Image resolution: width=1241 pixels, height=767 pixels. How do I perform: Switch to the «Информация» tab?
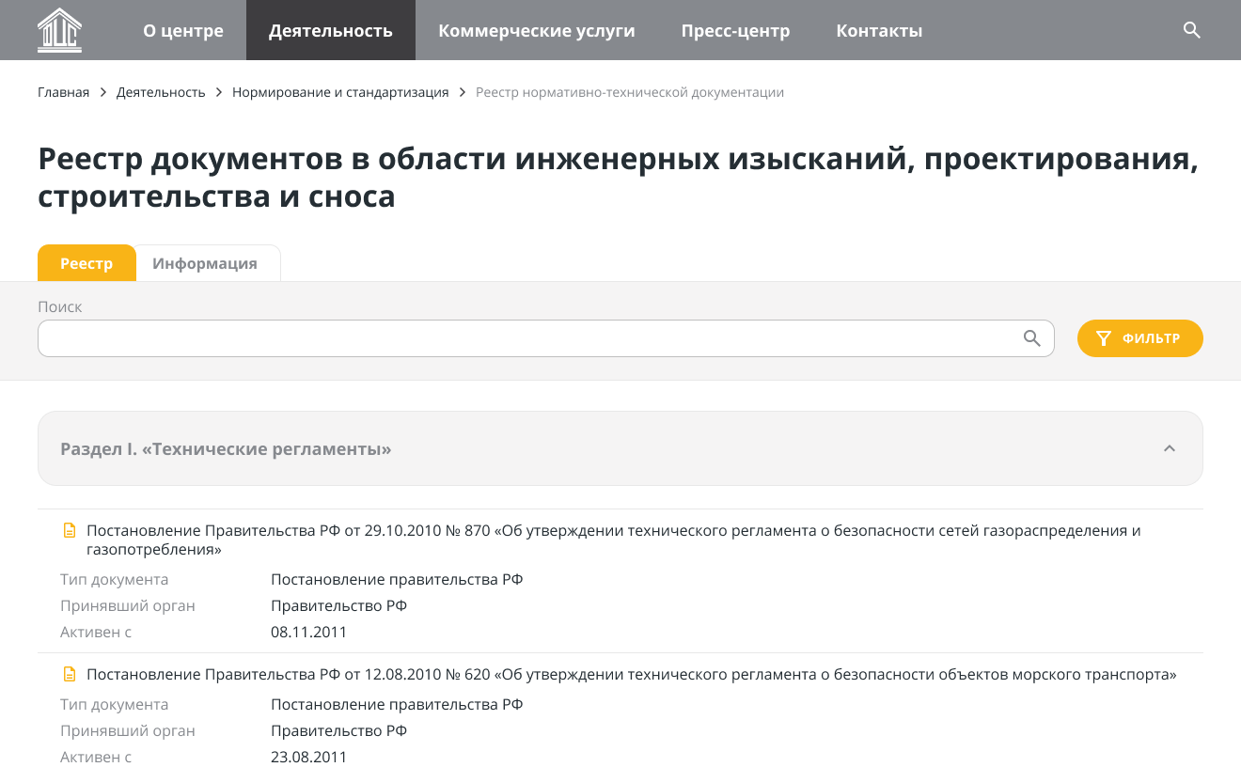tap(205, 263)
